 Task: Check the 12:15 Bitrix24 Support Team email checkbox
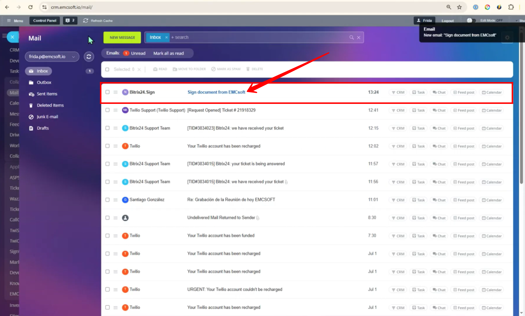click(x=107, y=128)
